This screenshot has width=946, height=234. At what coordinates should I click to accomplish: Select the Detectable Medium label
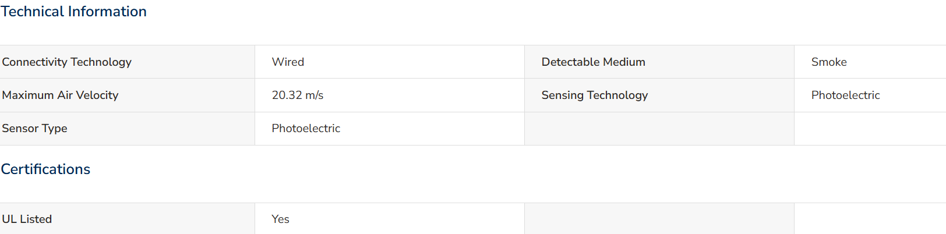593,62
